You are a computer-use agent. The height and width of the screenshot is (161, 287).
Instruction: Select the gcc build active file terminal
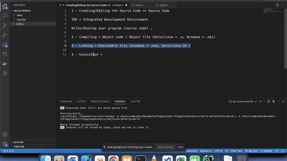[243, 102]
